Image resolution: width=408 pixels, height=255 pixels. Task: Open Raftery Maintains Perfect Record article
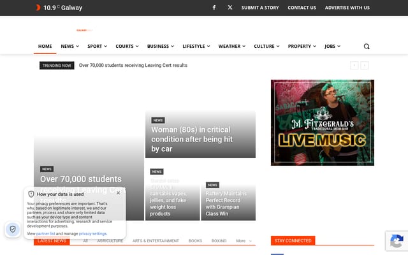coord(226,203)
